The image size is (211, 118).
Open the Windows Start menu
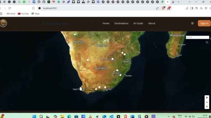34,116
